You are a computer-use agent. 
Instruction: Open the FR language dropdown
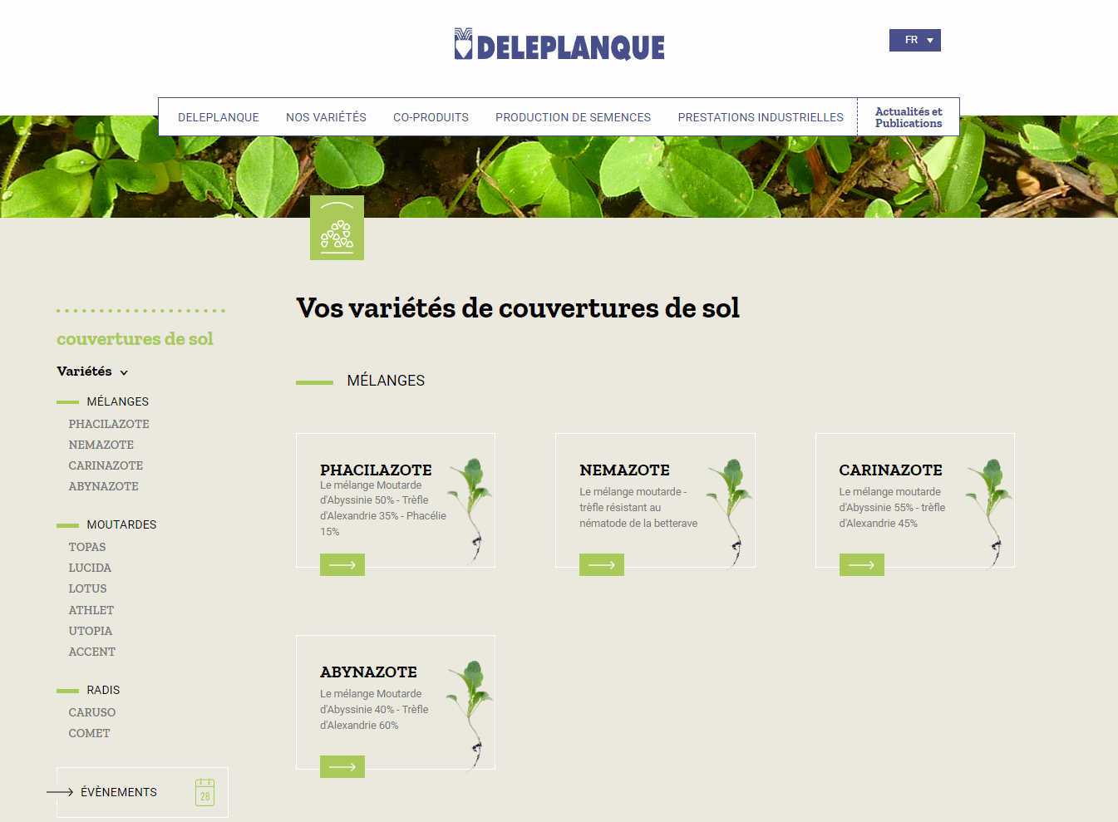click(x=914, y=40)
